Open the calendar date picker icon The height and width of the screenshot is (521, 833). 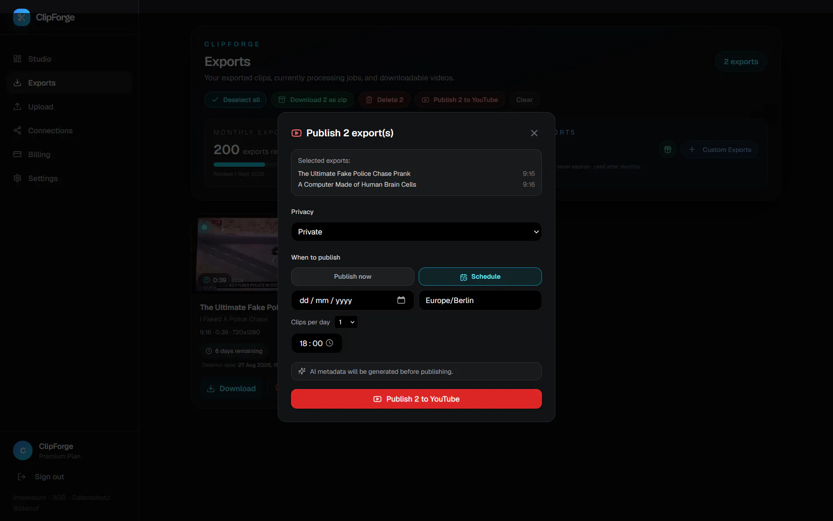401,300
